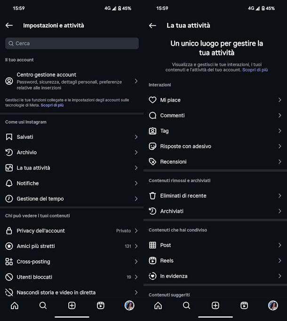Tap the Recensioni tag icon
The width and height of the screenshot is (287, 321).
pyautogui.click(x=152, y=161)
